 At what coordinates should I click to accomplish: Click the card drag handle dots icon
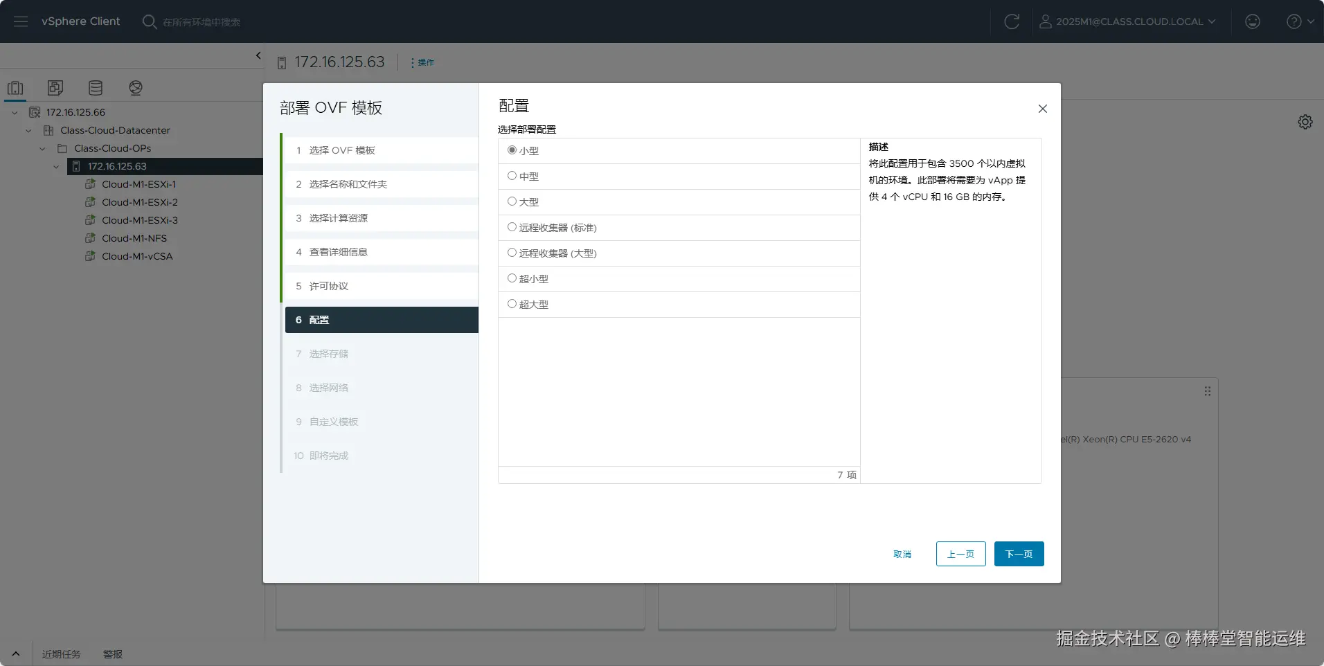(x=1208, y=391)
